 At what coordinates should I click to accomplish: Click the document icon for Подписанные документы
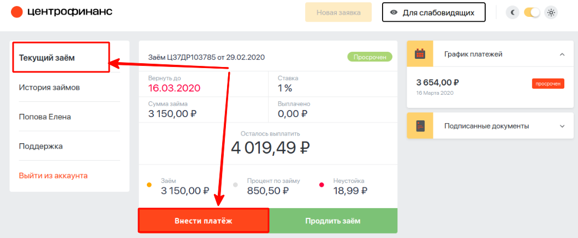click(420, 126)
